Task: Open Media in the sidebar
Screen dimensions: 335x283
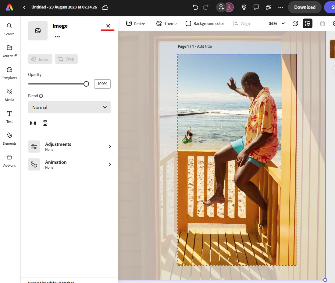Action: tap(9, 95)
